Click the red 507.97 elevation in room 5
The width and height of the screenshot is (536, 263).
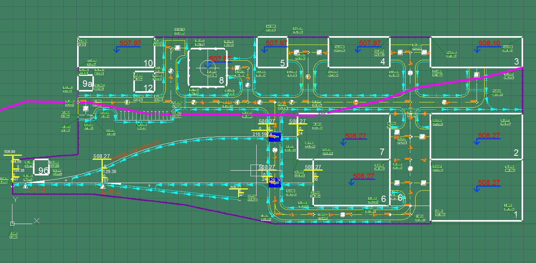click(x=277, y=43)
